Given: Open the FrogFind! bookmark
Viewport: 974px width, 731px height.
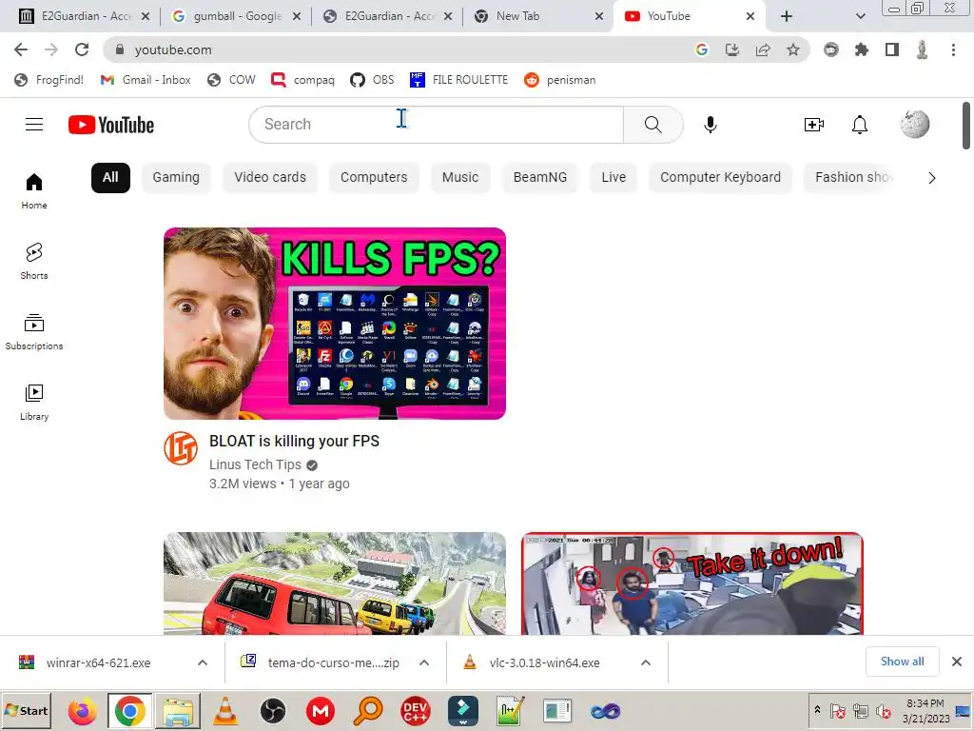Looking at the screenshot, I should 49,80.
